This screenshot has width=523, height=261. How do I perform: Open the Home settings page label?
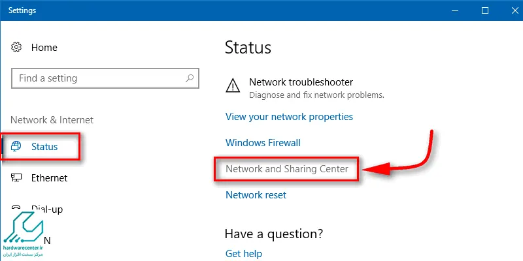(44, 47)
